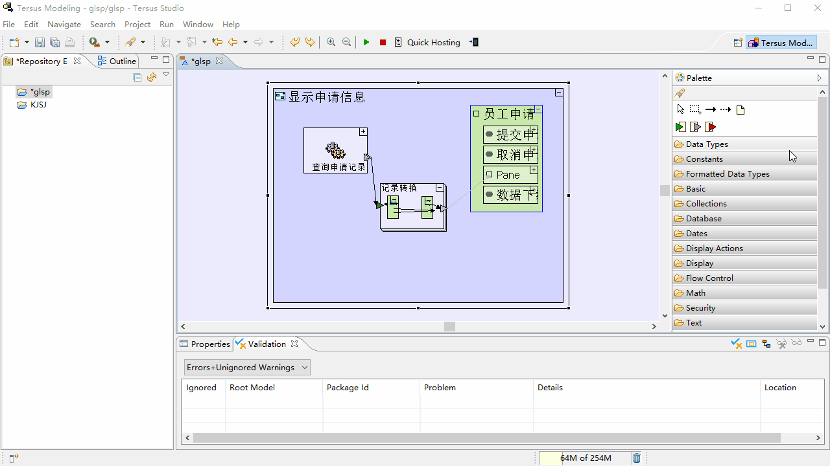Screen dimensions: 830x466
Task: Start the application with the green Run icon
Action: coord(366,43)
